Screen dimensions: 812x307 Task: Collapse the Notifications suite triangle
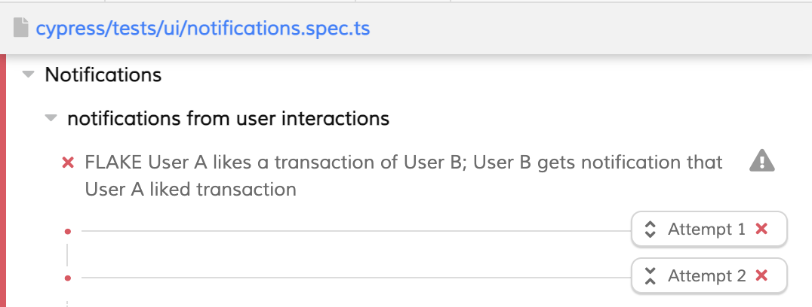(x=29, y=74)
